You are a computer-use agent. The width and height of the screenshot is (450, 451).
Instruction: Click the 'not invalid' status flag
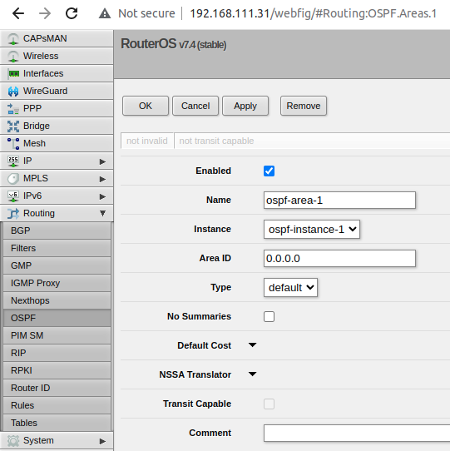coord(147,141)
